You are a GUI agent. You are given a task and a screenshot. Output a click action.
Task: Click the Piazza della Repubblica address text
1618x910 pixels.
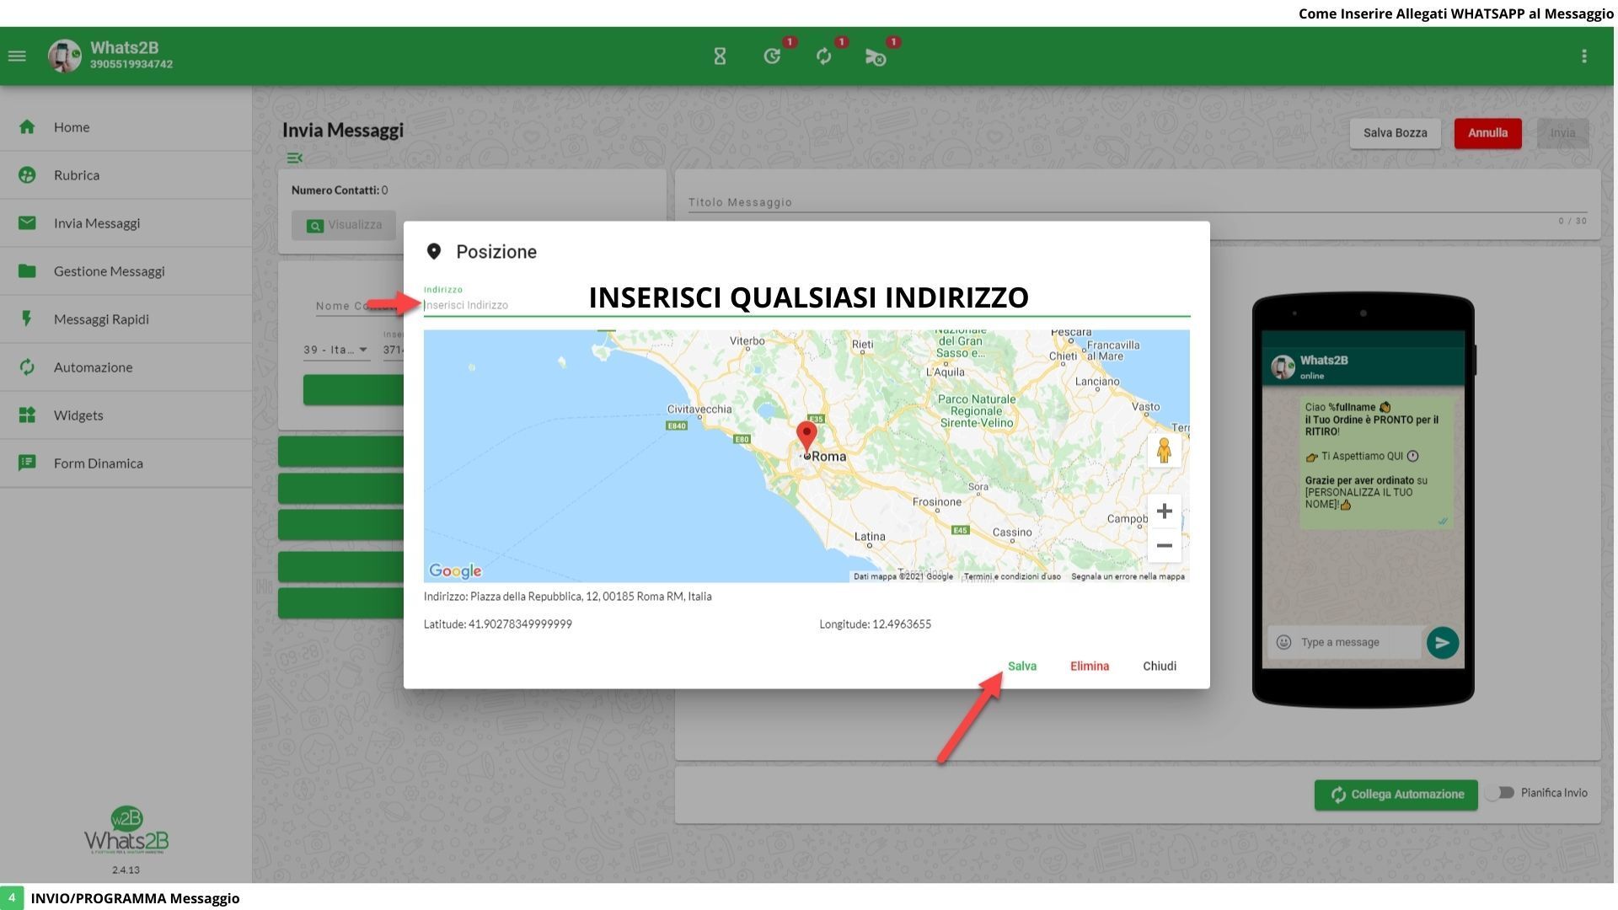pyautogui.click(x=591, y=597)
